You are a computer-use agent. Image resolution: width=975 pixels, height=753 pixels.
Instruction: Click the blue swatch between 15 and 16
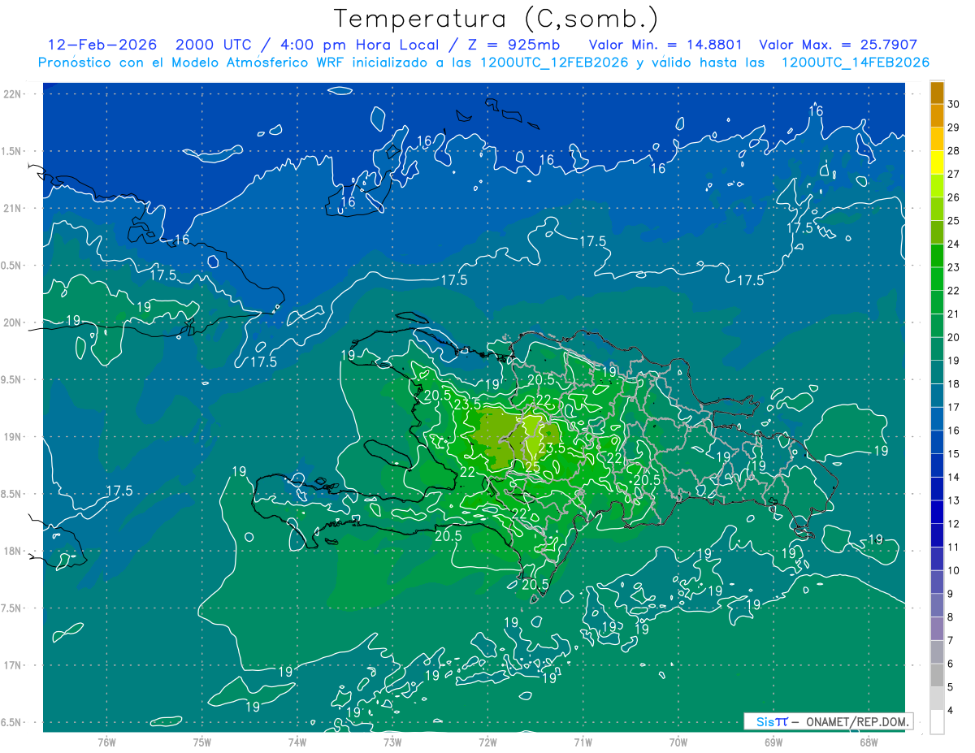click(x=937, y=442)
